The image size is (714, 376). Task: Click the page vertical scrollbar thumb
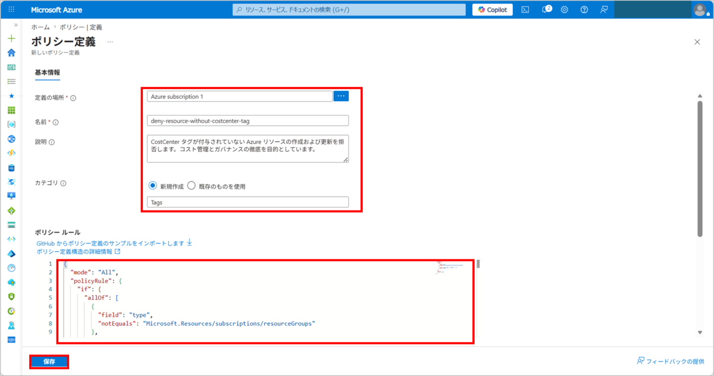click(x=700, y=168)
